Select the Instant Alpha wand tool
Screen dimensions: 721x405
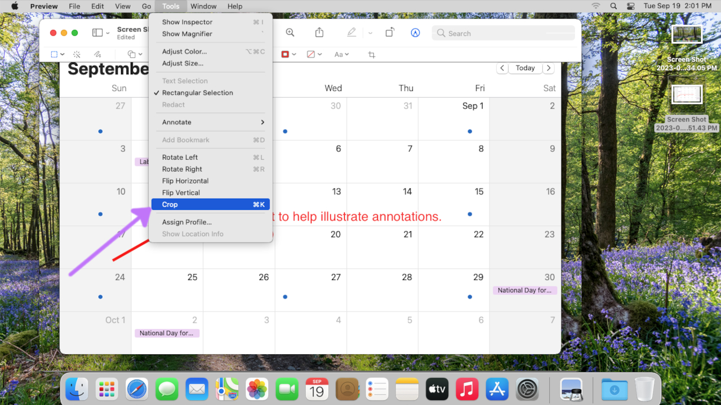click(77, 55)
